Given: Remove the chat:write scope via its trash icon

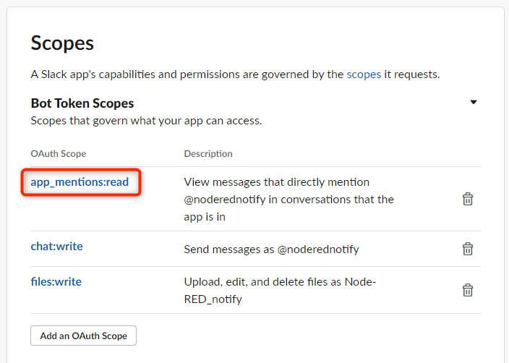Looking at the screenshot, I should [x=468, y=249].
